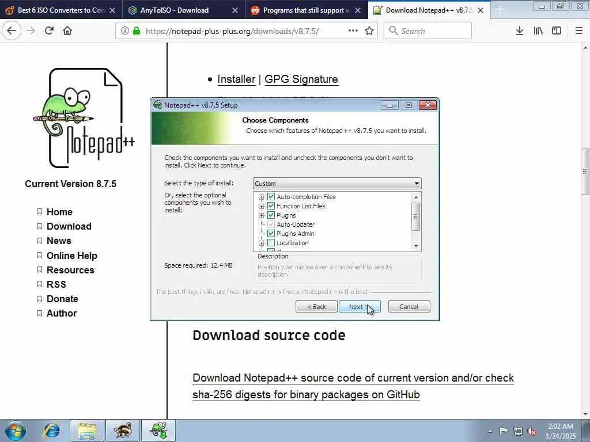
Task: Show hidden tray icons arrow
Action: pos(490,431)
